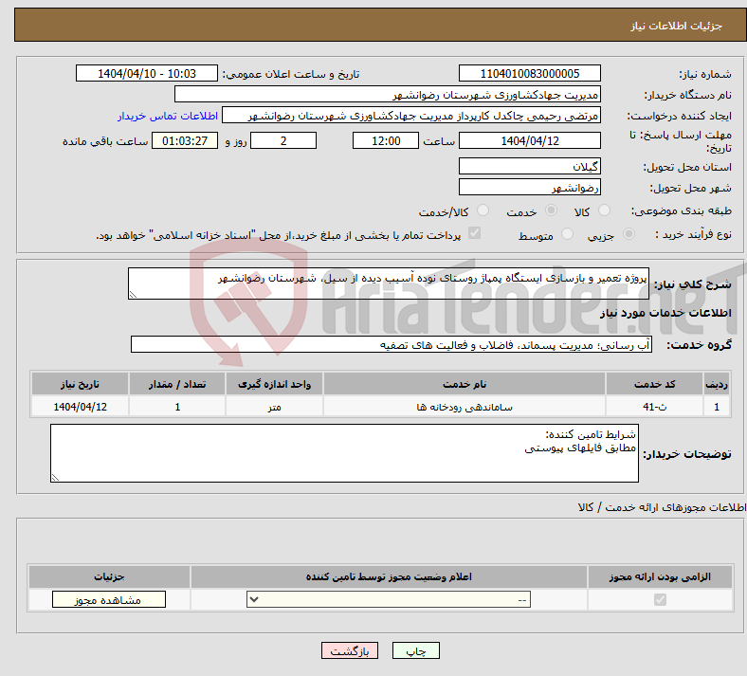Select the کالا radio button
747x676 pixels.
(x=604, y=210)
